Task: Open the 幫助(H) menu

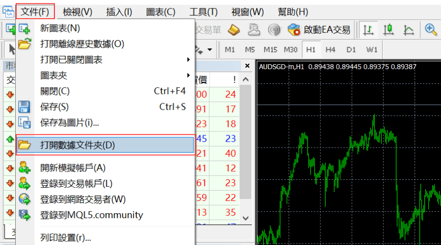Action: click(x=293, y=12)
